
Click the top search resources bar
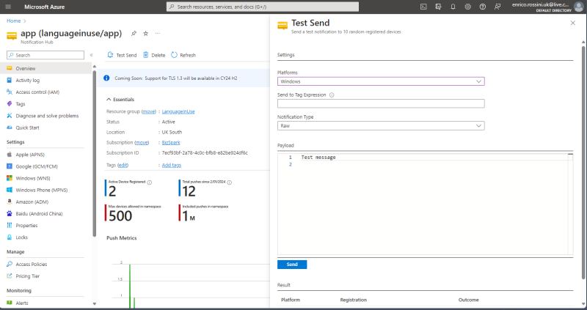(x=263, y=7)
